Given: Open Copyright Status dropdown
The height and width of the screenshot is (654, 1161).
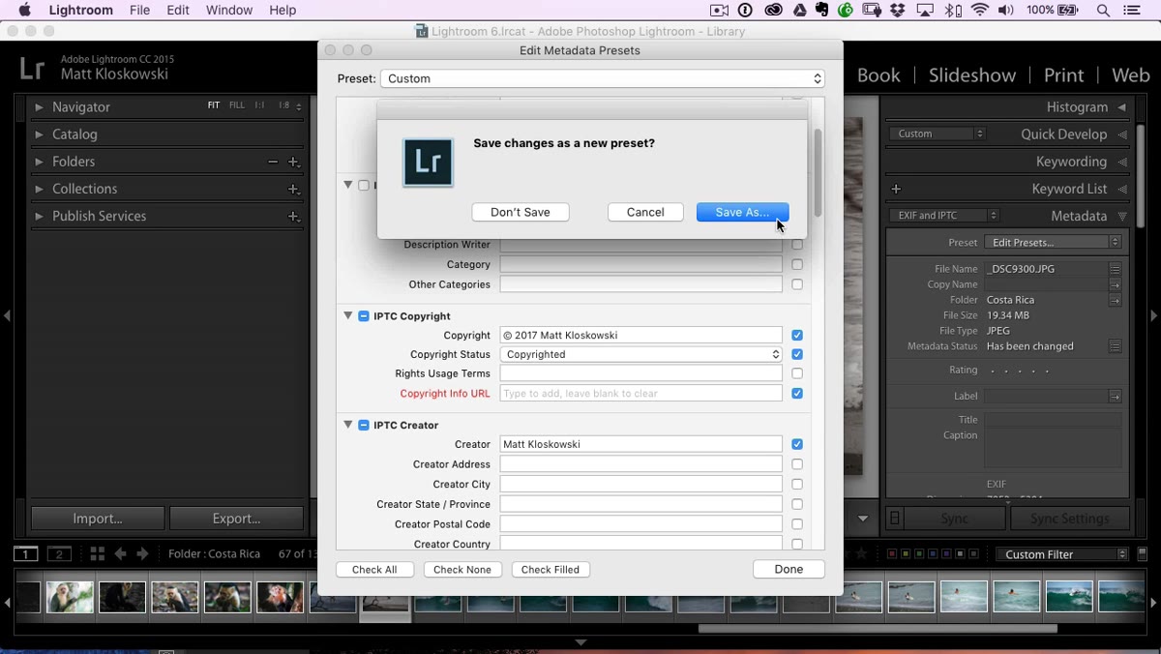Looking at the screenshot, I should (x=640, y=354).
